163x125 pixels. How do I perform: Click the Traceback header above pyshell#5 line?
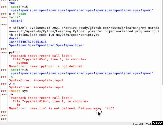tap(41, 56)
